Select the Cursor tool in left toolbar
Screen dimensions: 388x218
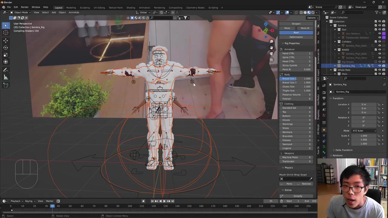tap(5, 33)
